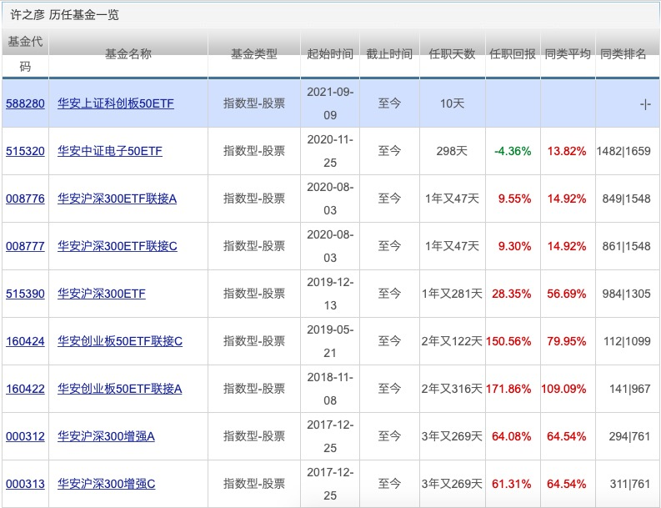Select the 171.86% return value
This screenshot has height=508, width=661.
click(508, 390)
